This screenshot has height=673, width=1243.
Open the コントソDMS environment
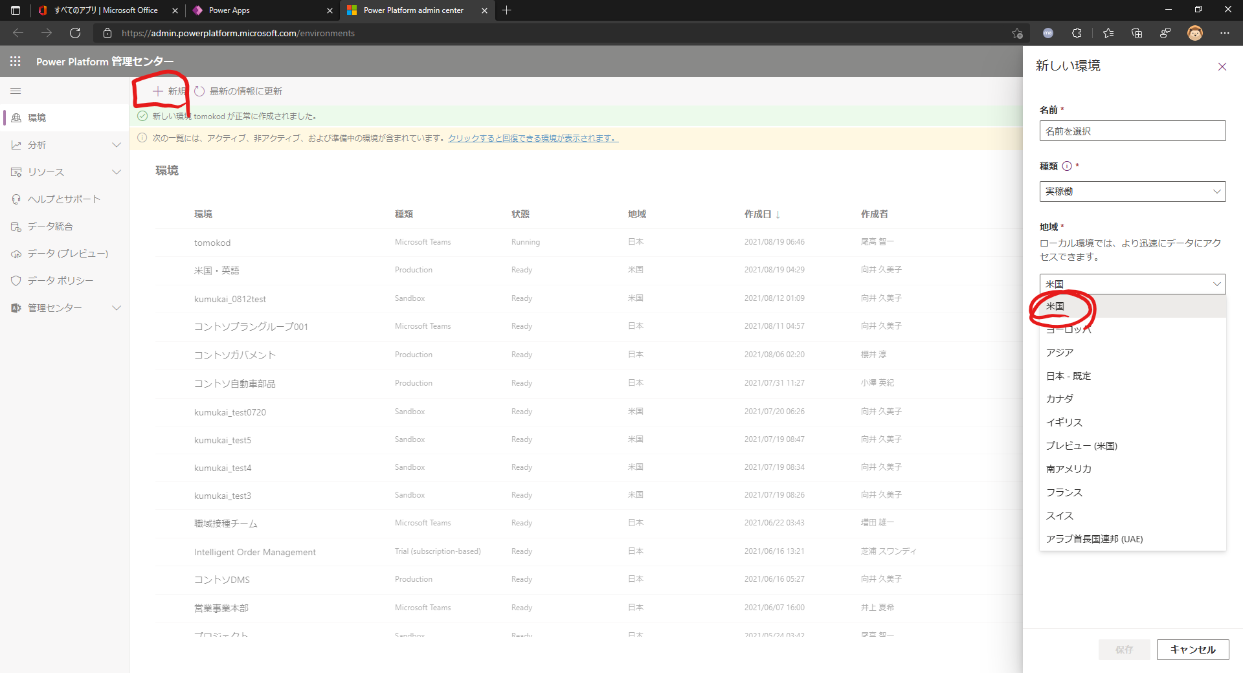tap(222, 580)
